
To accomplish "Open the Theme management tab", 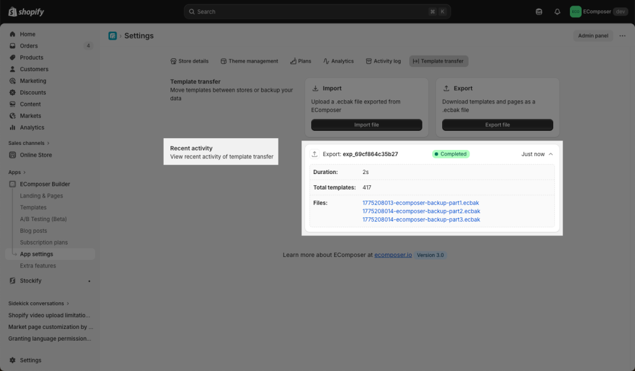I will tap(249, 61).
